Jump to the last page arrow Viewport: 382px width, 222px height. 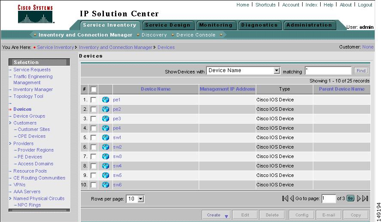click(x=365, y=198)
